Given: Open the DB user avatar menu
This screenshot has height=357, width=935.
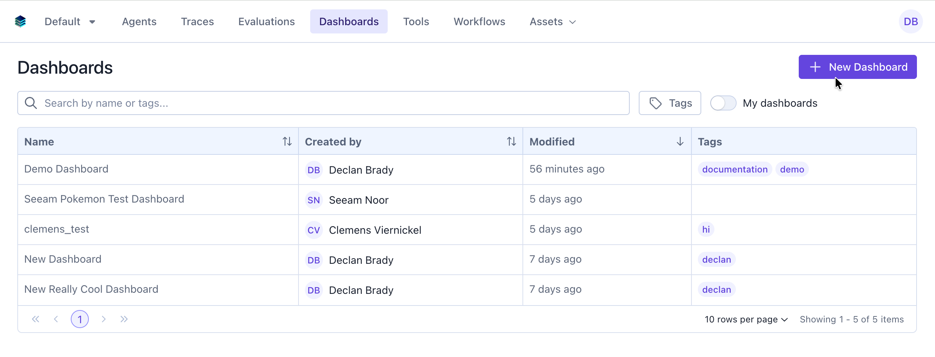Looking at the screenshot, I should click(x=911, y=21).
